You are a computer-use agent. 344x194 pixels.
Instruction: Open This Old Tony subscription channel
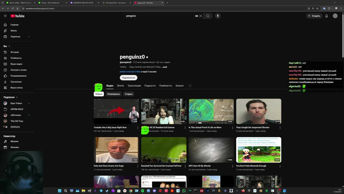point(17,121)
